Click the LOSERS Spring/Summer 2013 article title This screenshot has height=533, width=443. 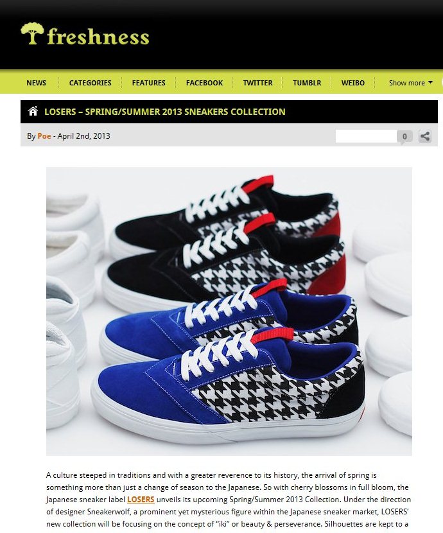pos(165,112)
